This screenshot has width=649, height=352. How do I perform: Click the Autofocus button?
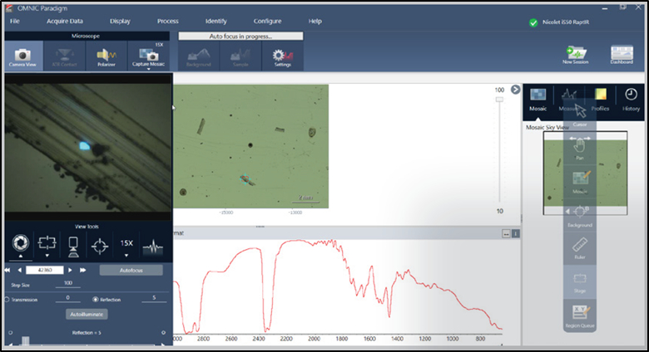coord(131,270)
